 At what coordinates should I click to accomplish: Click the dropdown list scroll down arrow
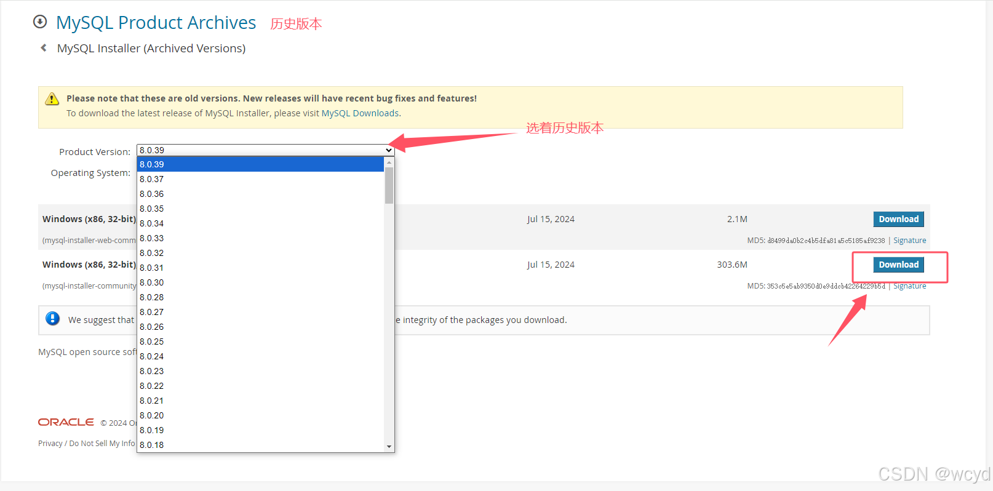[x=389, y=446]
